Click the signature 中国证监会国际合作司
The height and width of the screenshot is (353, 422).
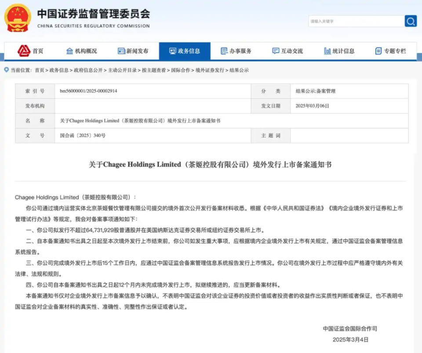[350, 328]
